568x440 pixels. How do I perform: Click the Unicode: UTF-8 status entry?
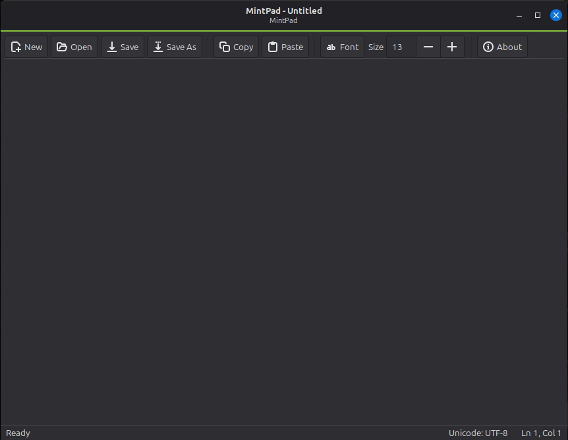pos(478,433)
